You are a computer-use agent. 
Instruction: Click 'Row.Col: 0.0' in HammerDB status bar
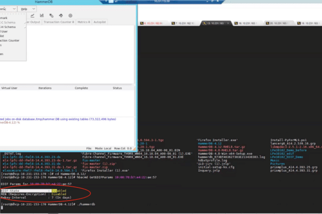pyautogui.click(x=123, y=148)
